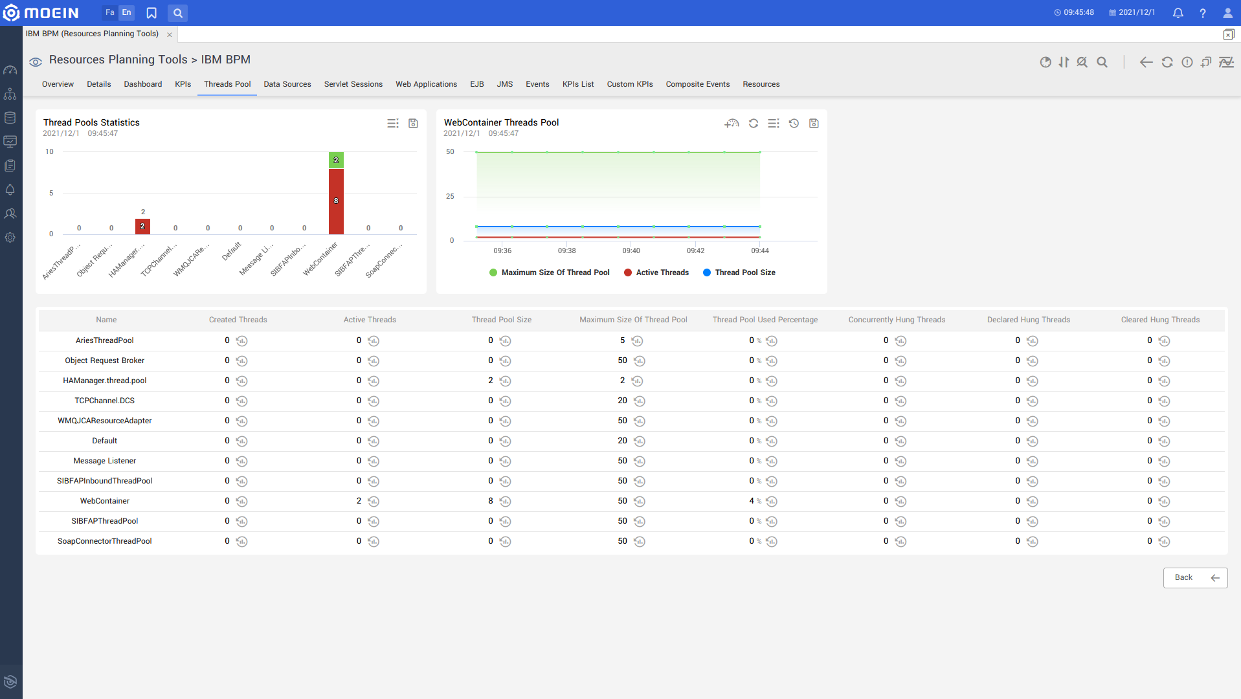This screenshot has width=1241, height=699.
Task: Select the WebContainer row name
Action: (105, 502)
